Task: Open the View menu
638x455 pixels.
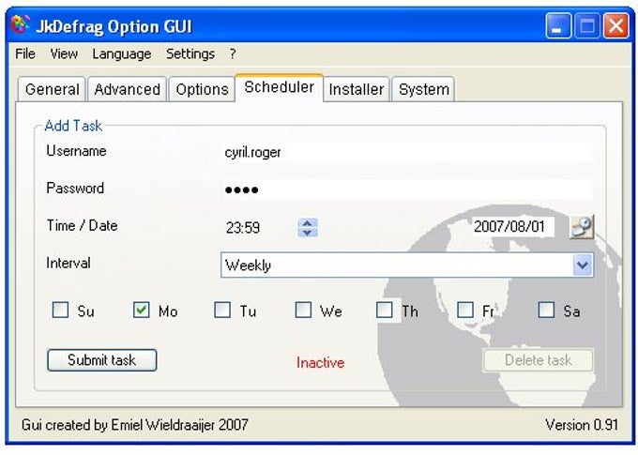Action: click(x=64, y=53)
